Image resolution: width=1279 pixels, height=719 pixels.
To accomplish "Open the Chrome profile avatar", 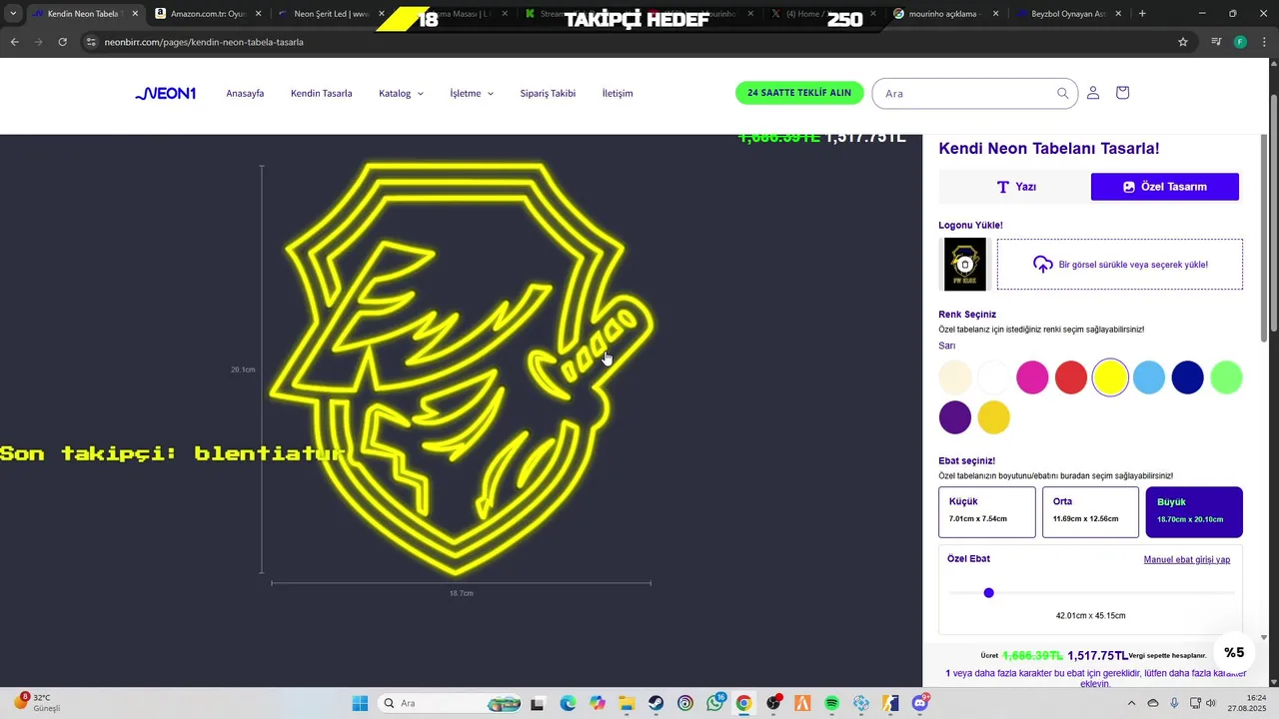I will (1240, 42).
